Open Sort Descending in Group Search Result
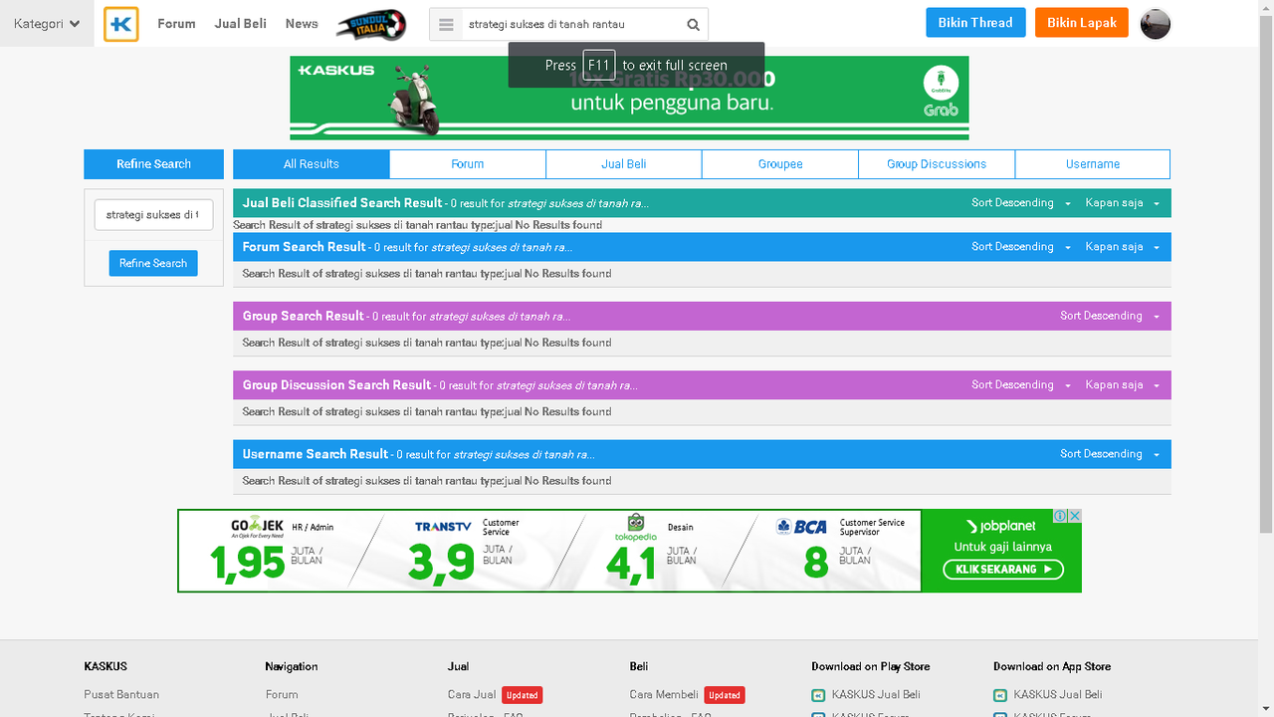Viewport: 1274px width, 717px height. (1110, 316)
